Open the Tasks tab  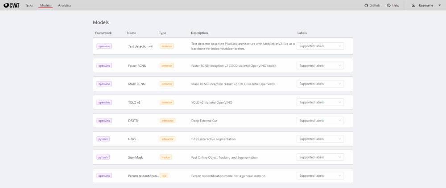(x=29, y=5)
